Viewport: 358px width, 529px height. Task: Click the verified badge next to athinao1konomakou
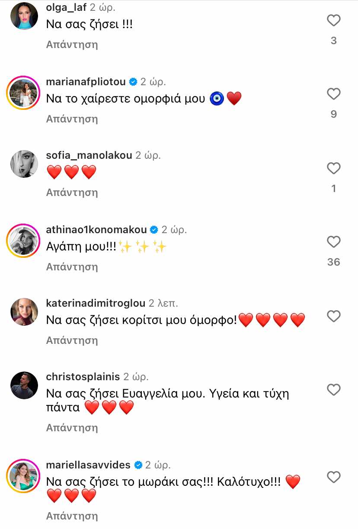(153, 228)
